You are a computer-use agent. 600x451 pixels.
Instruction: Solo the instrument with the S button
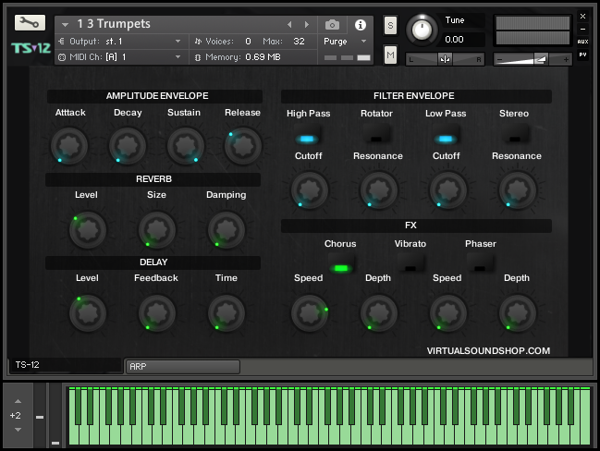[x=390, y=24]
